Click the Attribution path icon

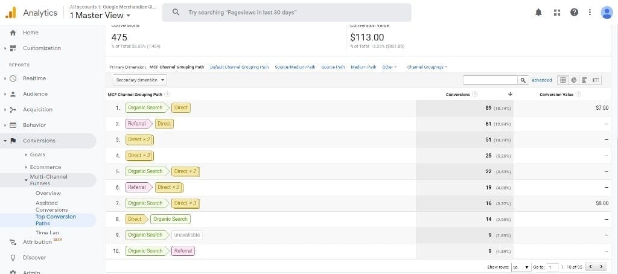click(x=13, y=242)
